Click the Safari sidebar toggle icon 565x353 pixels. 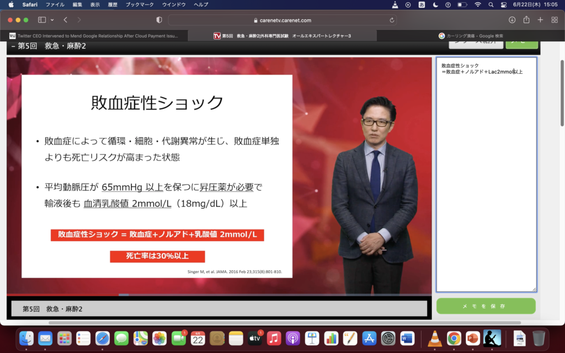(42, 20)
